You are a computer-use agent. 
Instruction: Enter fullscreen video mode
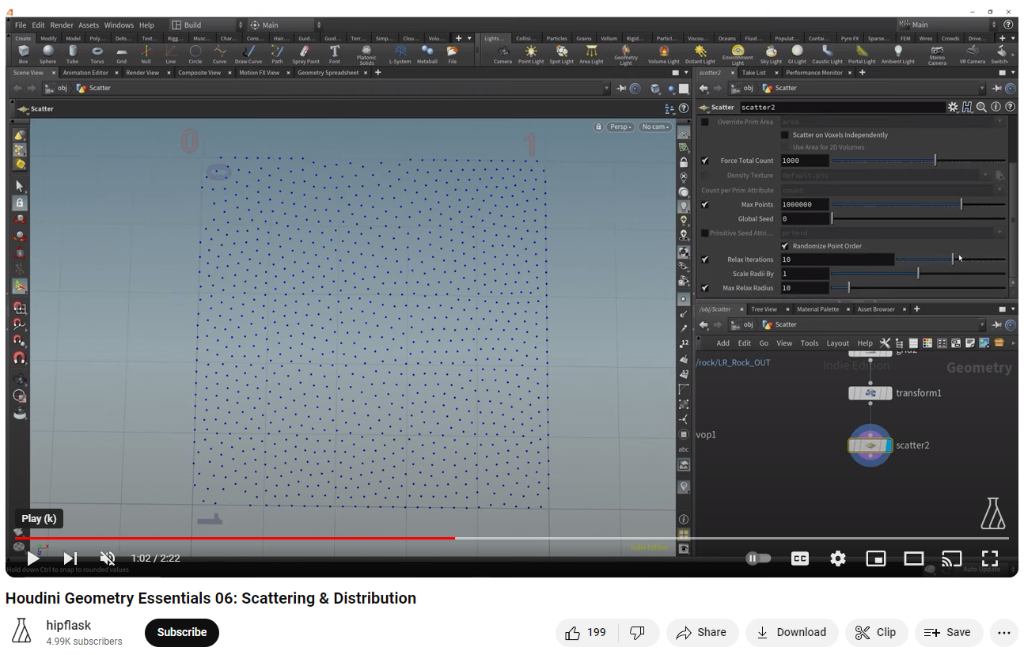click(989, 558)
